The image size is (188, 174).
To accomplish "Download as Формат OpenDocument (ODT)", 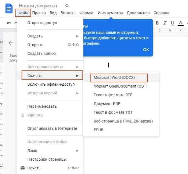I will (121, 86).
